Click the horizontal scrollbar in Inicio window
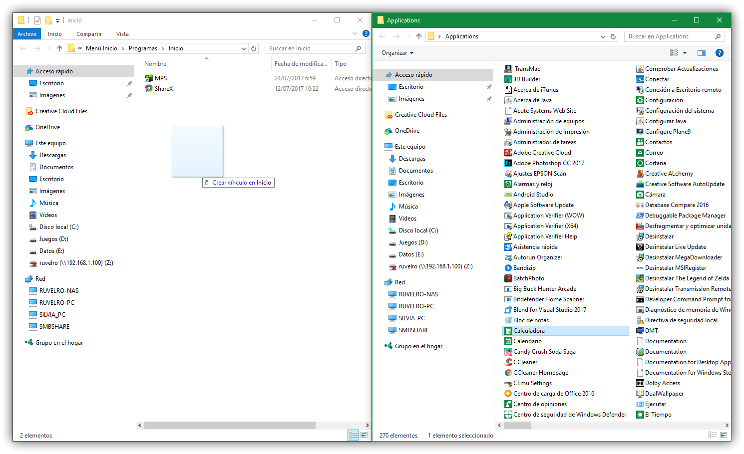The image size is (744, 454). pyautogui.click(x=230, y=425)
